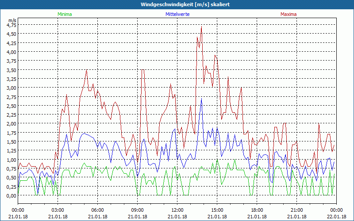Click the 15:00 time axis label
Viewport: 354px width, 221px height.
click(217, 210)
